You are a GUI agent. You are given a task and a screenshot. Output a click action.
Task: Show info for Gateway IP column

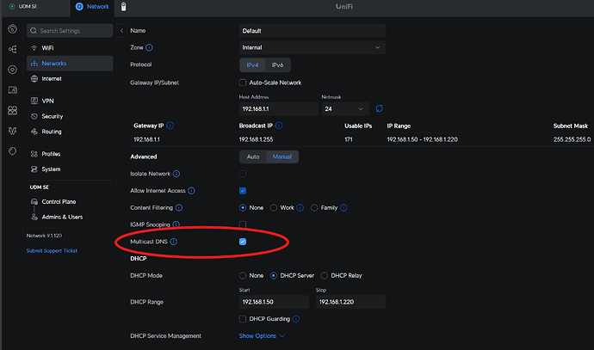[x=170, y=126]
